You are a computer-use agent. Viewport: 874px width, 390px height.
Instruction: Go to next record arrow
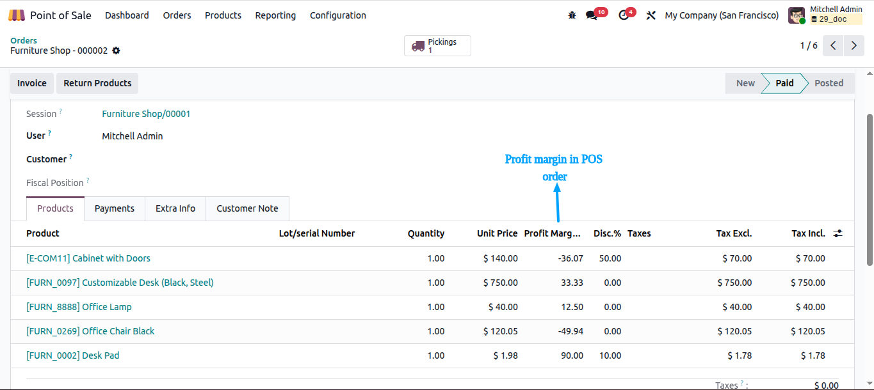[x=854, y=46]
